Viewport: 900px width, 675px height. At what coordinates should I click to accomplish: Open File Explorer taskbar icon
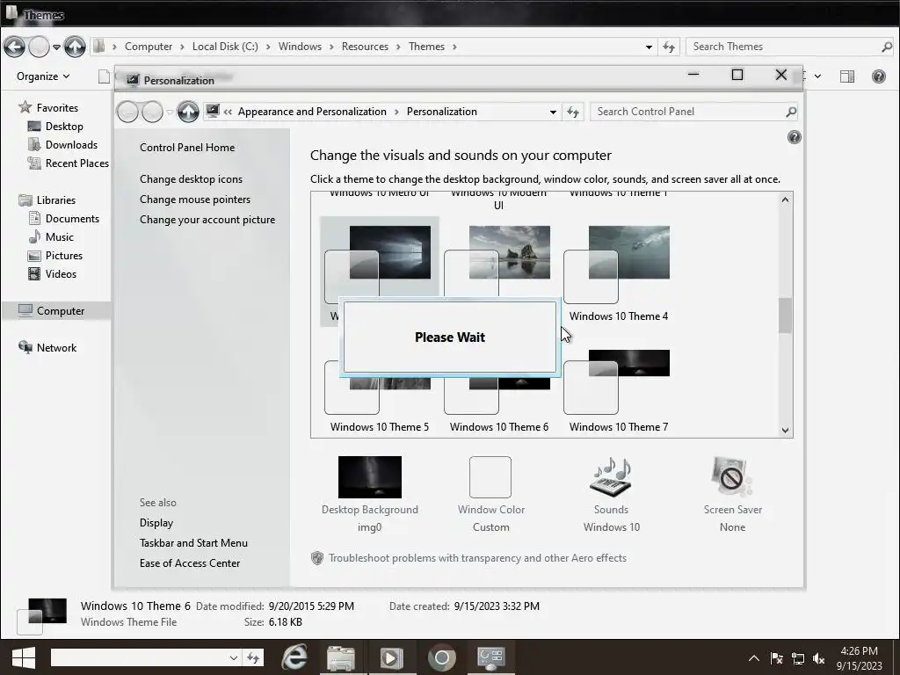pos(341,657)
